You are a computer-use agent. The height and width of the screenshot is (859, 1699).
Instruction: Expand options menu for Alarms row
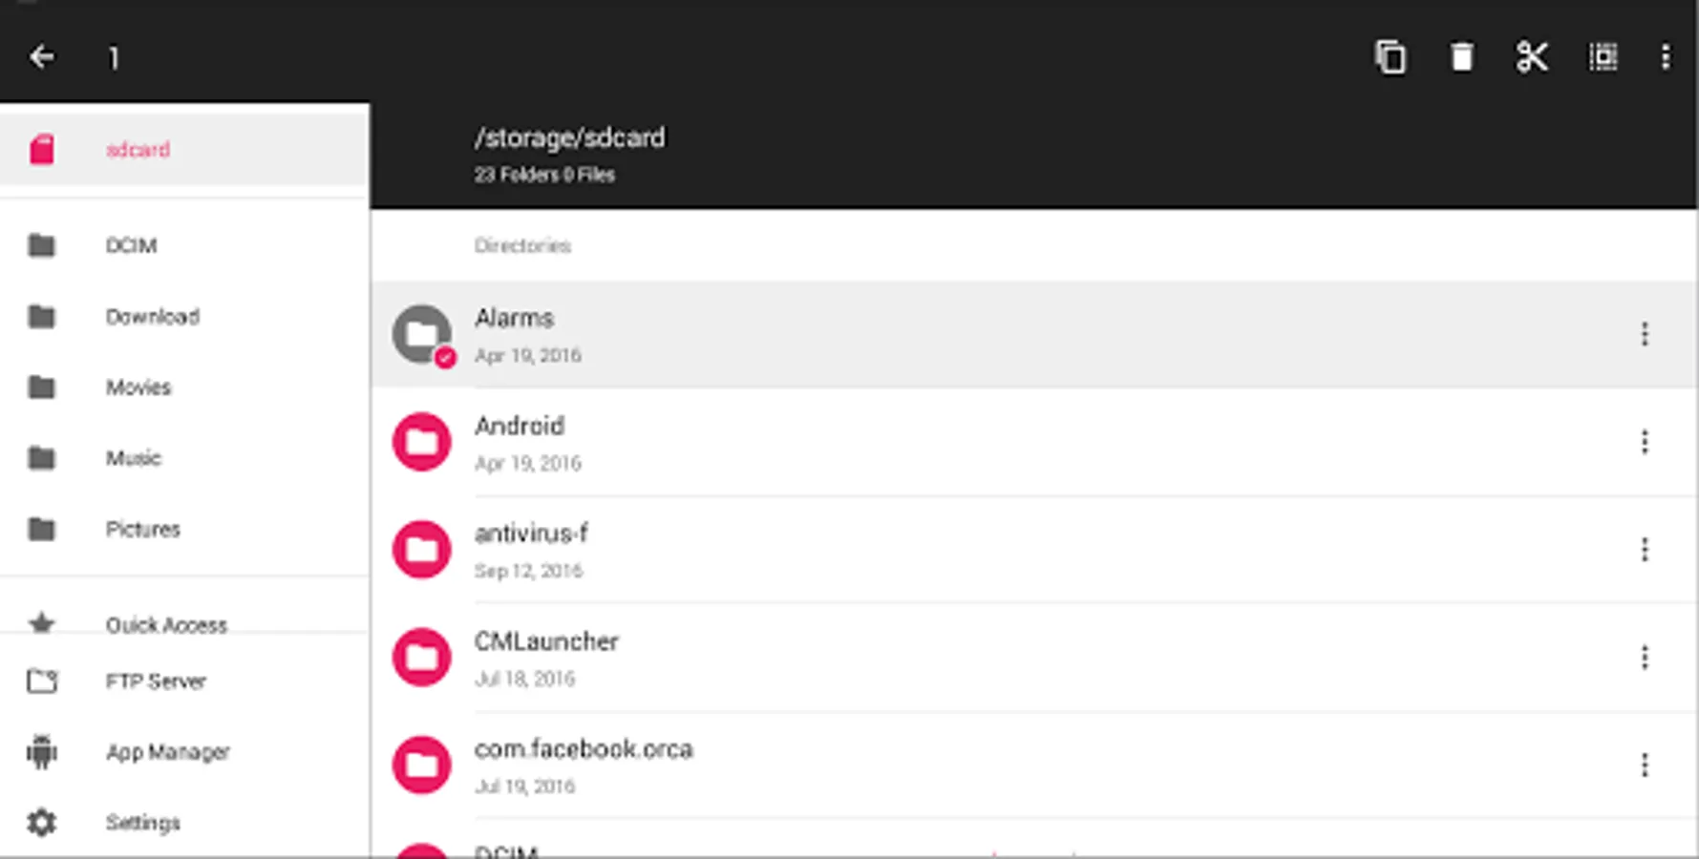coord(1645,334)
